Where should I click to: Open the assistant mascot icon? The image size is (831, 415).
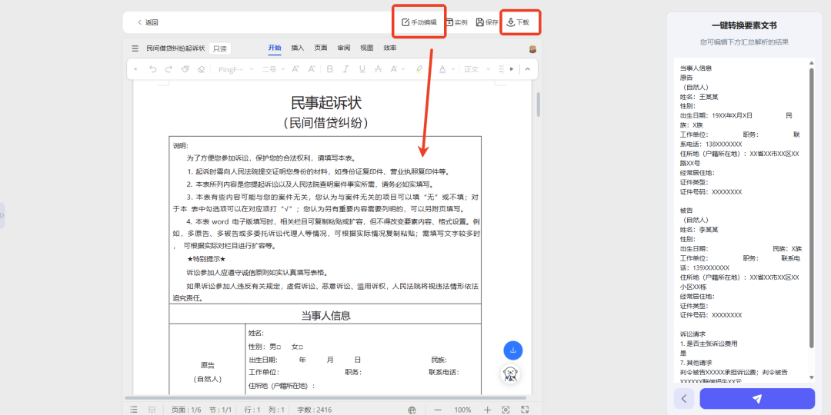point(510,373)
